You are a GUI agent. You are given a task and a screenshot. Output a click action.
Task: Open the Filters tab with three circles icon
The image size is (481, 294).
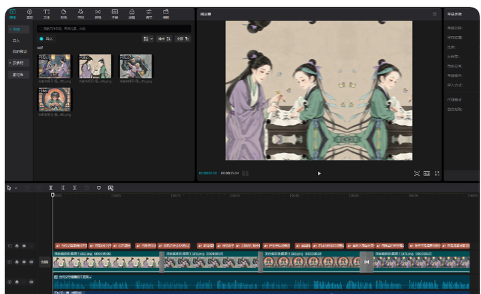[x=132, y=14]
